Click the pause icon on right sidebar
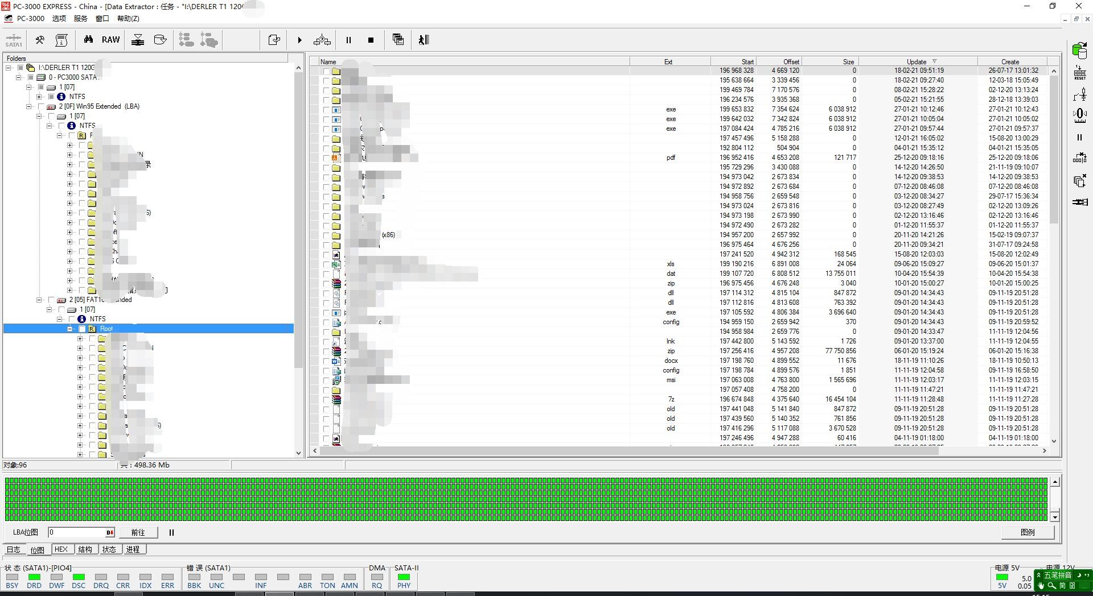Image resolution: width=1093 pixels, height=596 pixels. click(1080, 137)
